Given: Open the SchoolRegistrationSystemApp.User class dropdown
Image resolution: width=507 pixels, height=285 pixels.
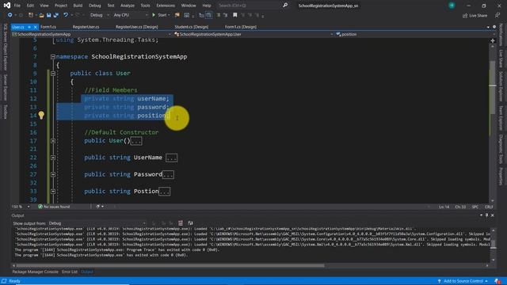Looking at the screenshot, I should tap(253, 34).
